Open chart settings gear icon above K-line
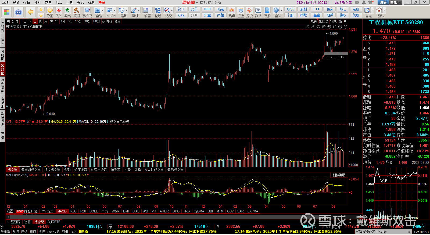430x235 pixels. pyautogui.click(x=308, y=27)
